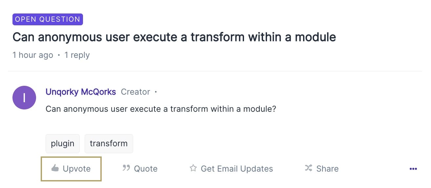The width and height of the screenshot is (431, 188).
Task: Click the Share text label
Action: (x=327, y=169)
